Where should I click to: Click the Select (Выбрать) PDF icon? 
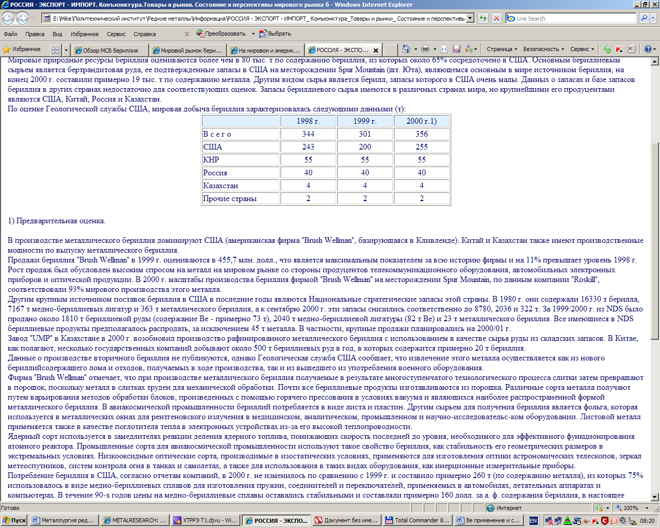point(275,34)
